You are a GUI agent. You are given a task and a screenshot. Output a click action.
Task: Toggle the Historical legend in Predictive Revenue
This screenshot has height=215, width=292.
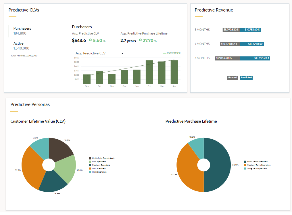(x=232, y=78)
